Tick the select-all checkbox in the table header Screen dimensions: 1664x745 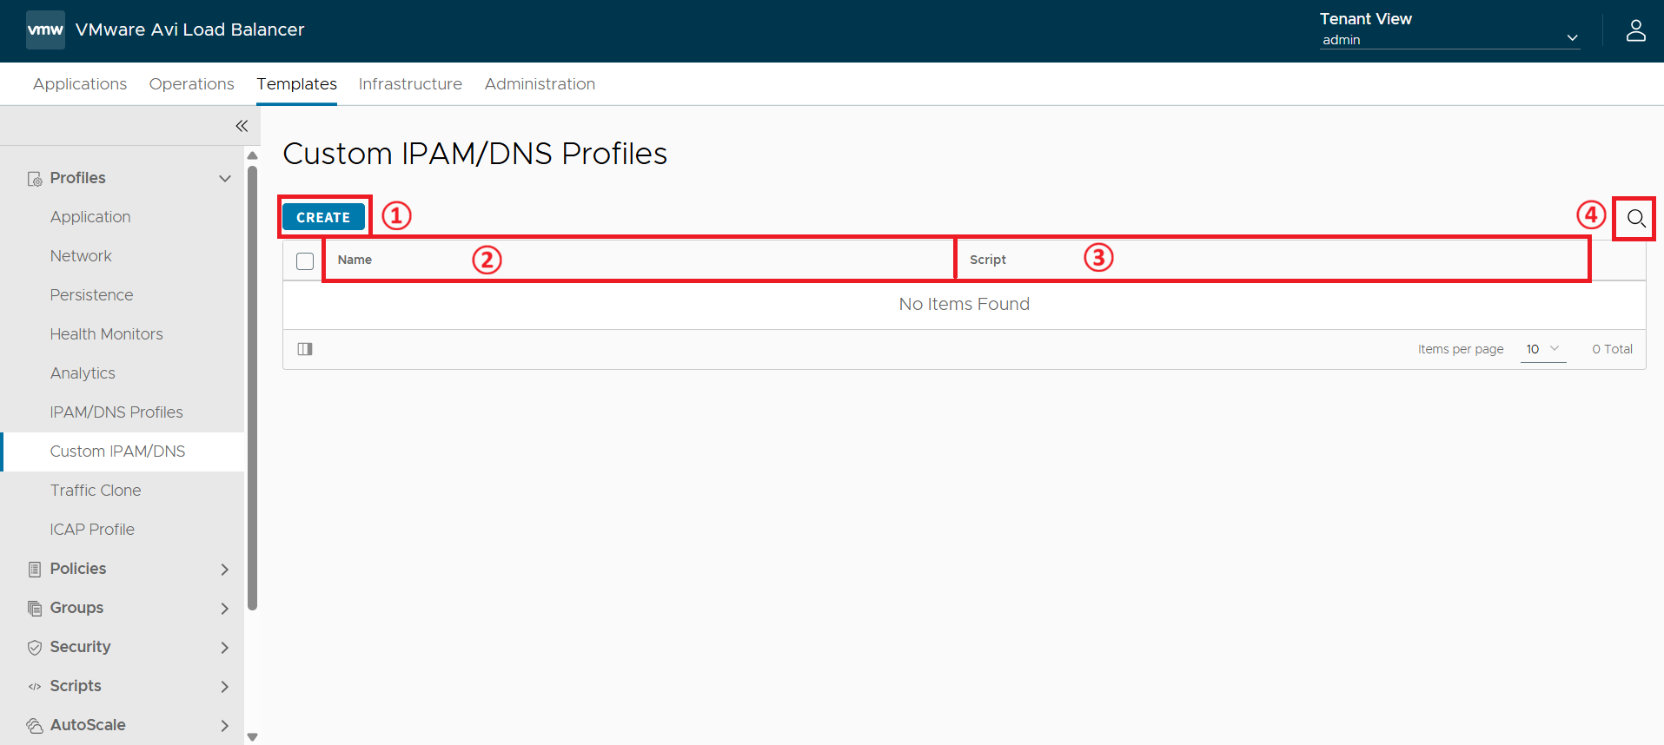(x=305, y=260)
